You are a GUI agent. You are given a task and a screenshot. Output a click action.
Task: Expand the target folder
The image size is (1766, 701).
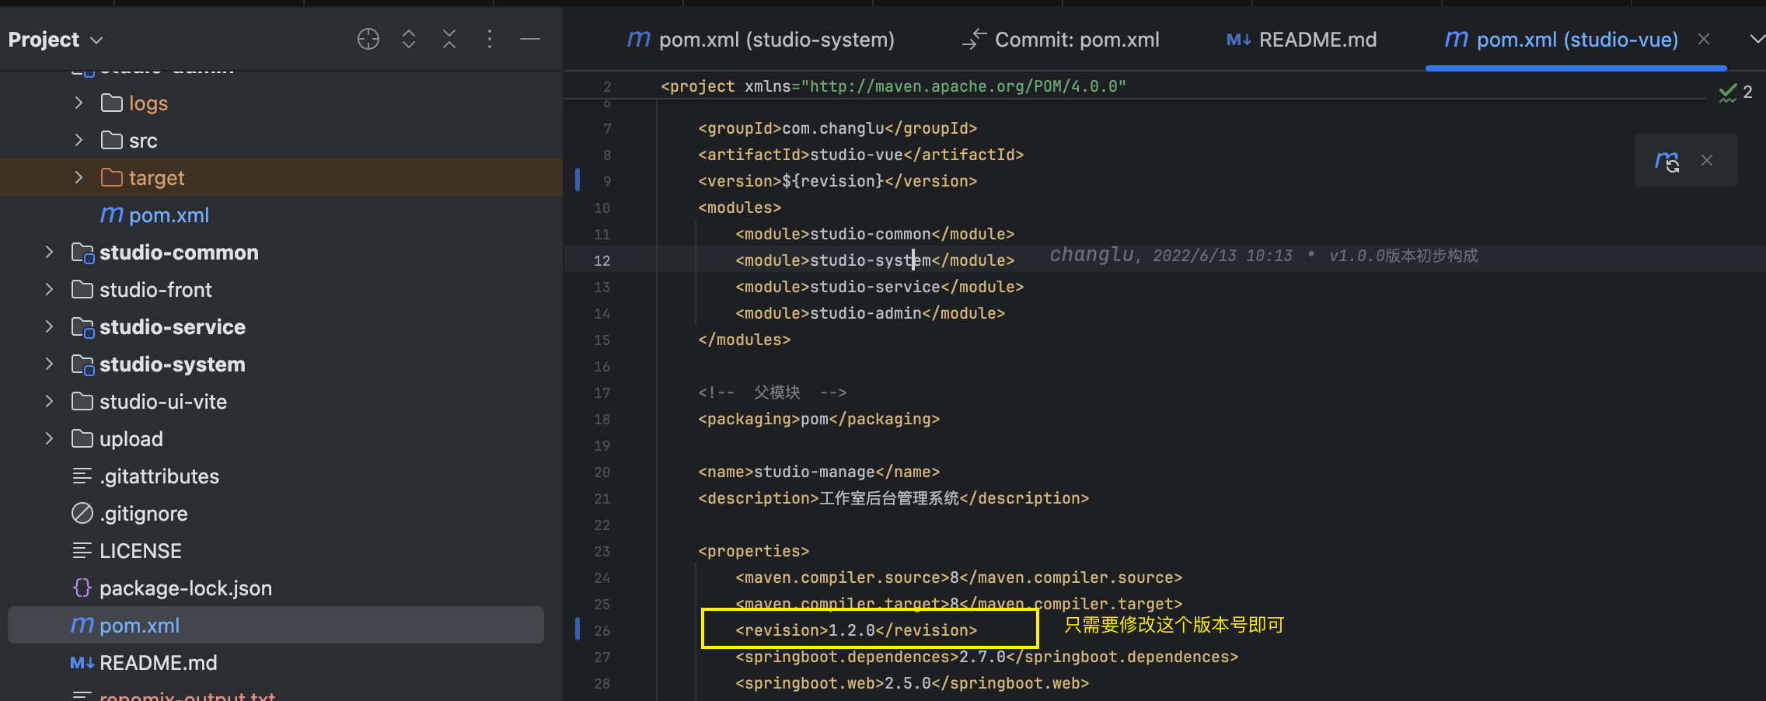(79, 177)
